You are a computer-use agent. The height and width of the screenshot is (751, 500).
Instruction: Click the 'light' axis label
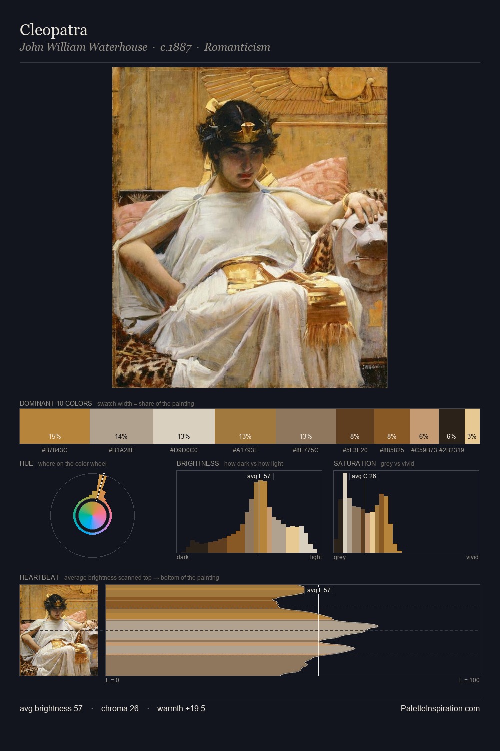click(x=316, y=557)
